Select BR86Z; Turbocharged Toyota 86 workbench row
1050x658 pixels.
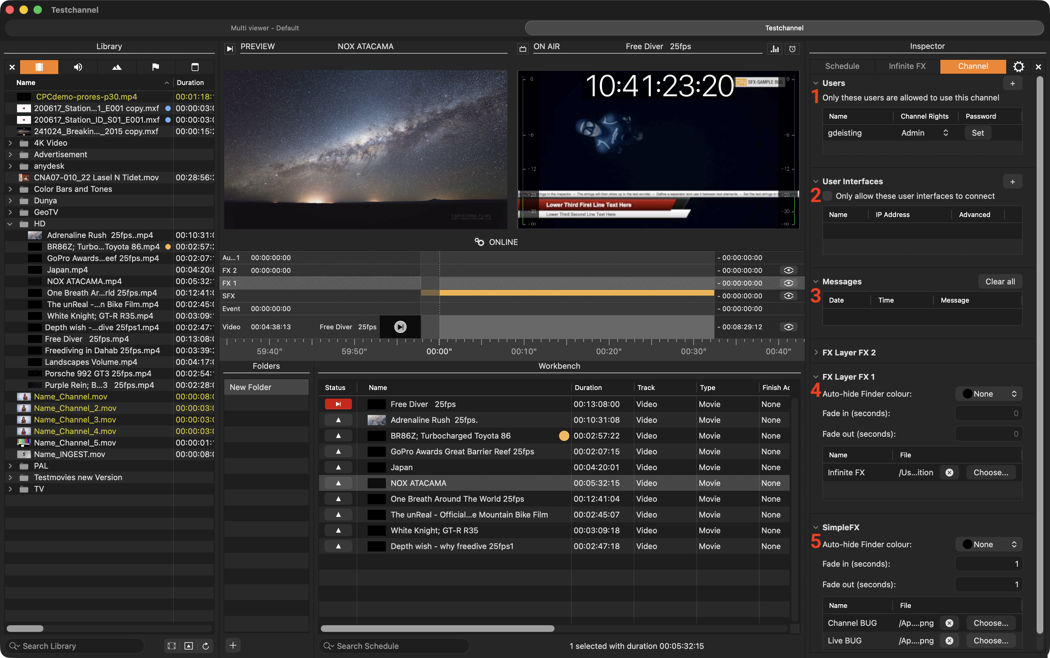coord(554,436)
